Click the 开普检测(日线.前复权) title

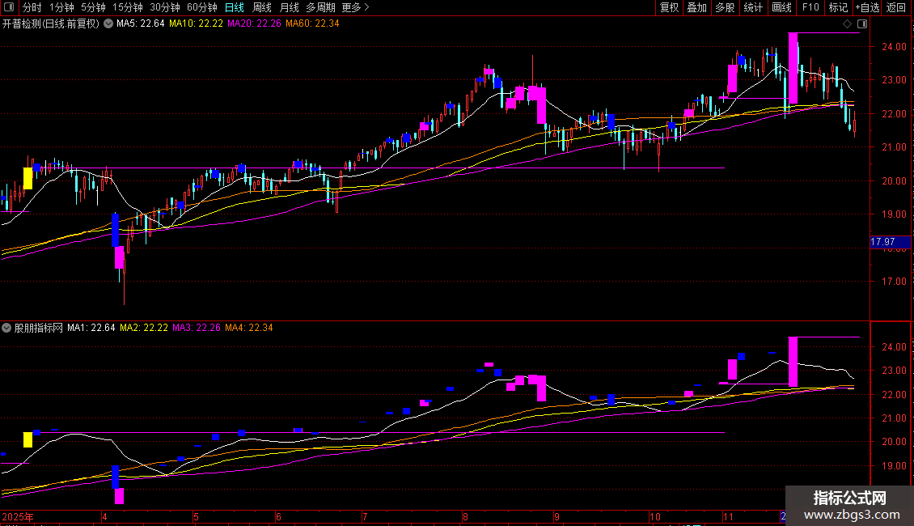click(51, 24)
